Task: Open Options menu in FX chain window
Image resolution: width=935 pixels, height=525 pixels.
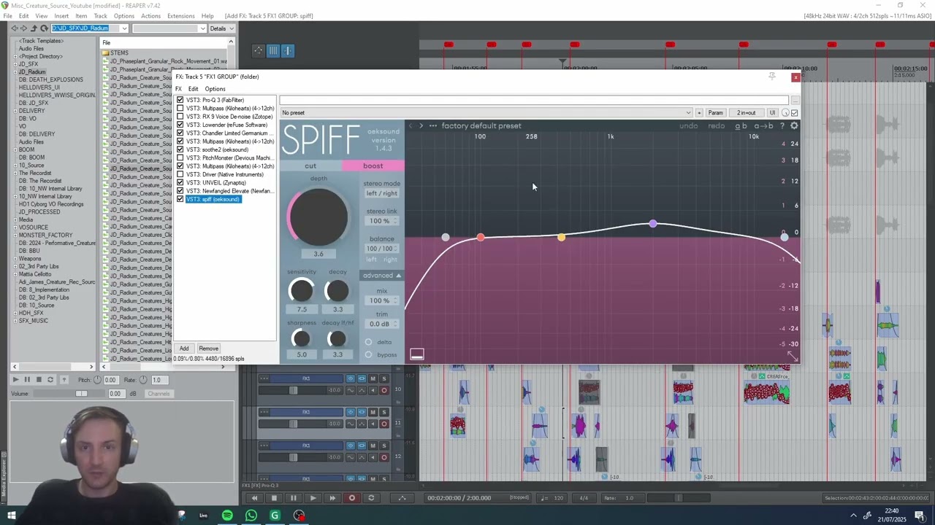Action: (215, 89)
